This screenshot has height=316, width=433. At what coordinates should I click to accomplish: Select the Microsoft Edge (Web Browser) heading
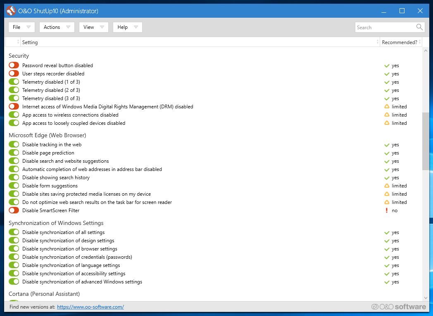pyautogui.click(x=47, y=136)
